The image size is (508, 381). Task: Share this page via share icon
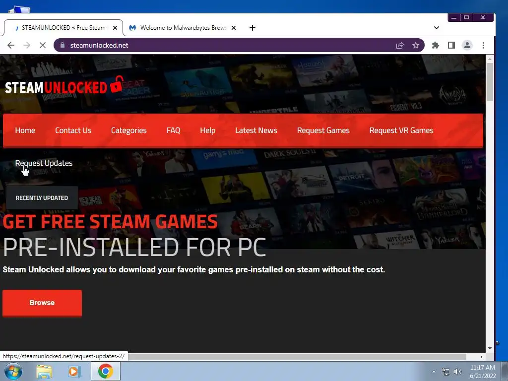click(x=400, y=45)
